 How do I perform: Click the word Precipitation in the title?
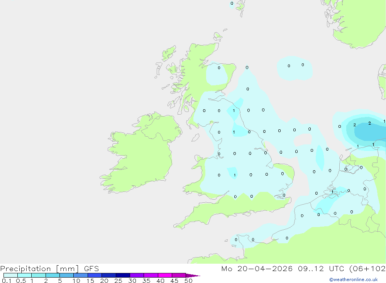tap(25, 269)
